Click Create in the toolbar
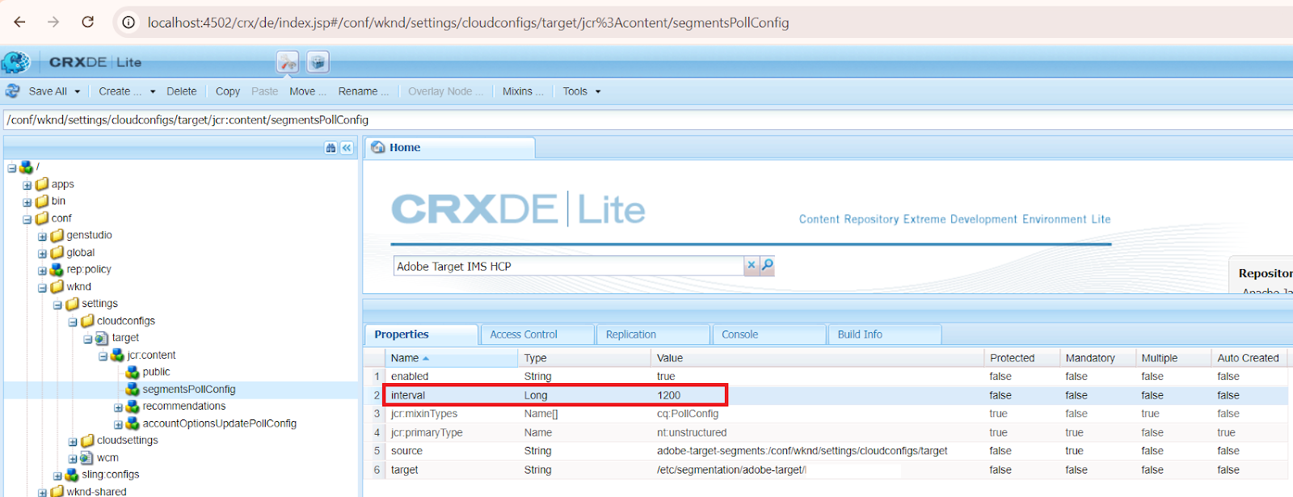This screenshot has width=1293, height=497. (x=120, y=91)
